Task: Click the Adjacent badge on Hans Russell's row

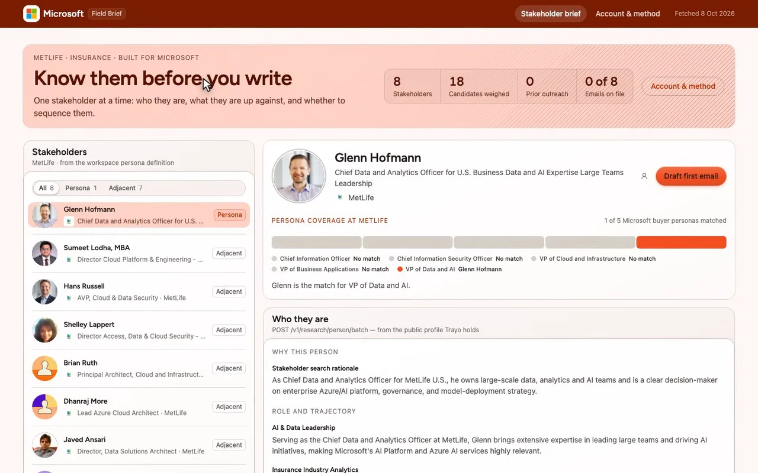Action: coord(229,291)
